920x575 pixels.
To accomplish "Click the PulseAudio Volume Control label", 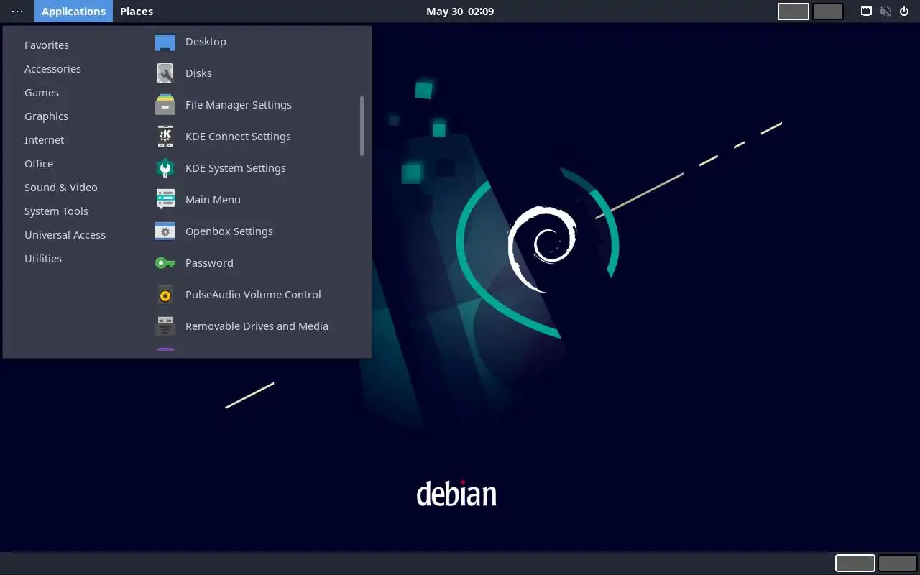I will [253, 295].
